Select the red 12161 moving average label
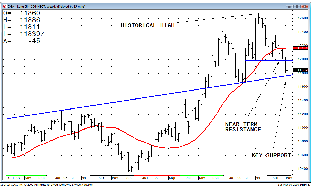311x189 pixels. point(302,48)
